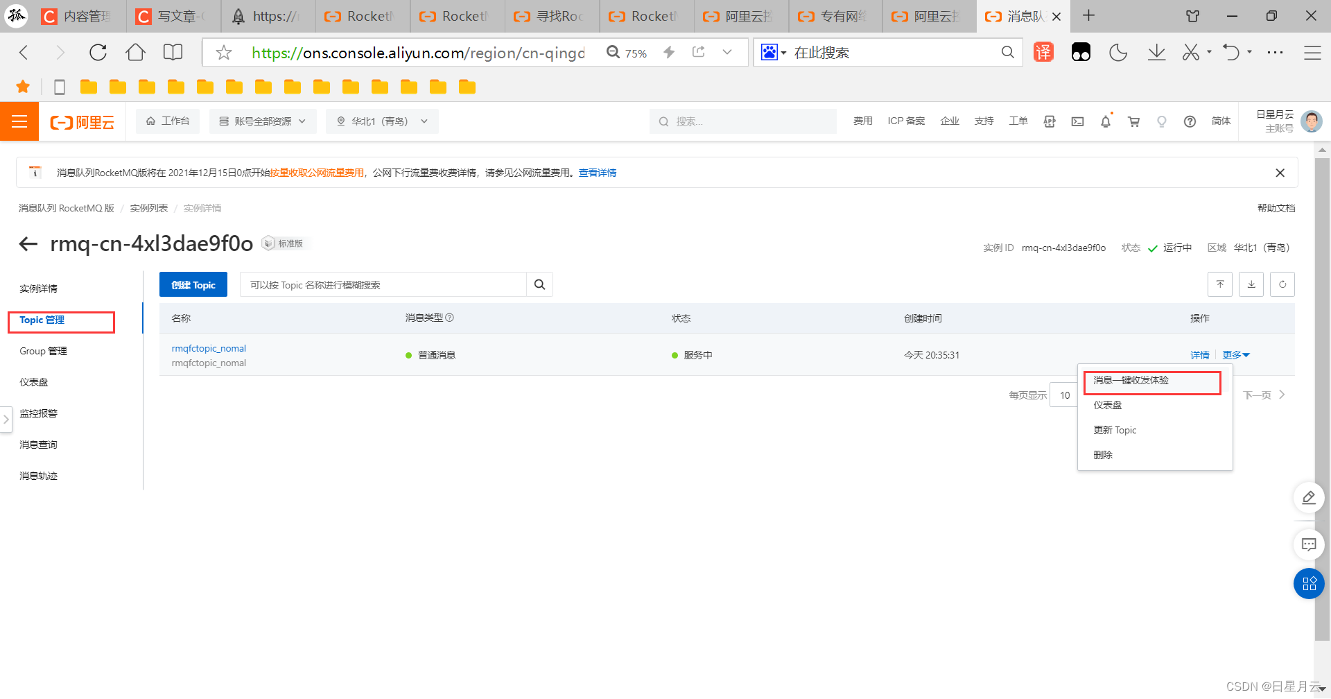Image resolution: width=1331 pixels, height=699 pixels.
Task: Open shopping cart icon
Action: click(1134, 121)
